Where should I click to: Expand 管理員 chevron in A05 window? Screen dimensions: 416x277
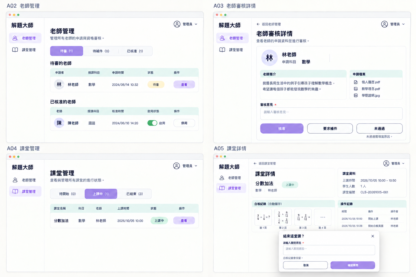(403, 163)
